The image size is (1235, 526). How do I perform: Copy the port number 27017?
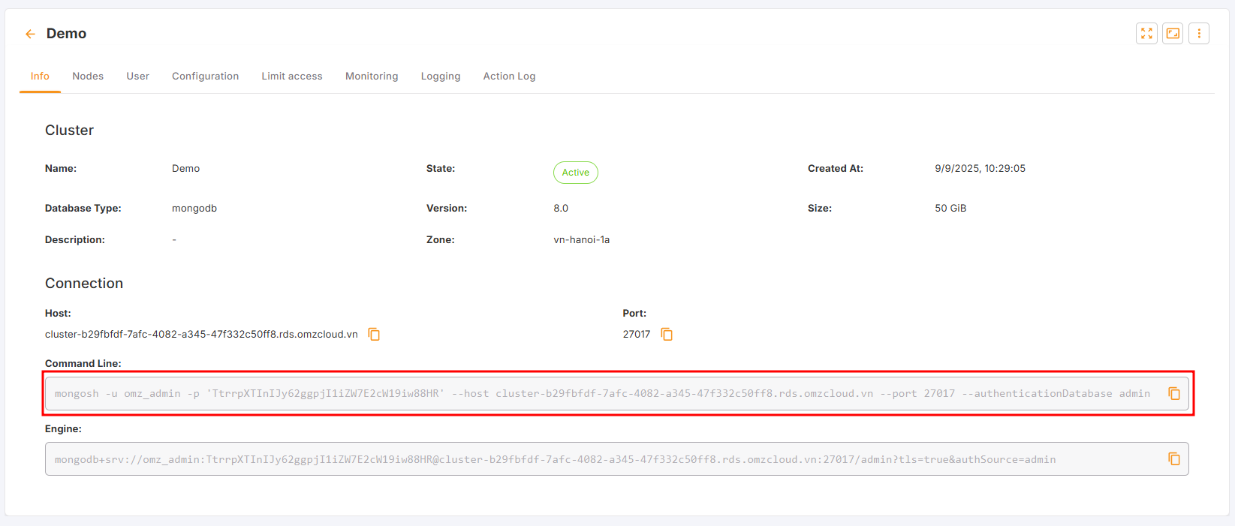[x=667, y=335]
